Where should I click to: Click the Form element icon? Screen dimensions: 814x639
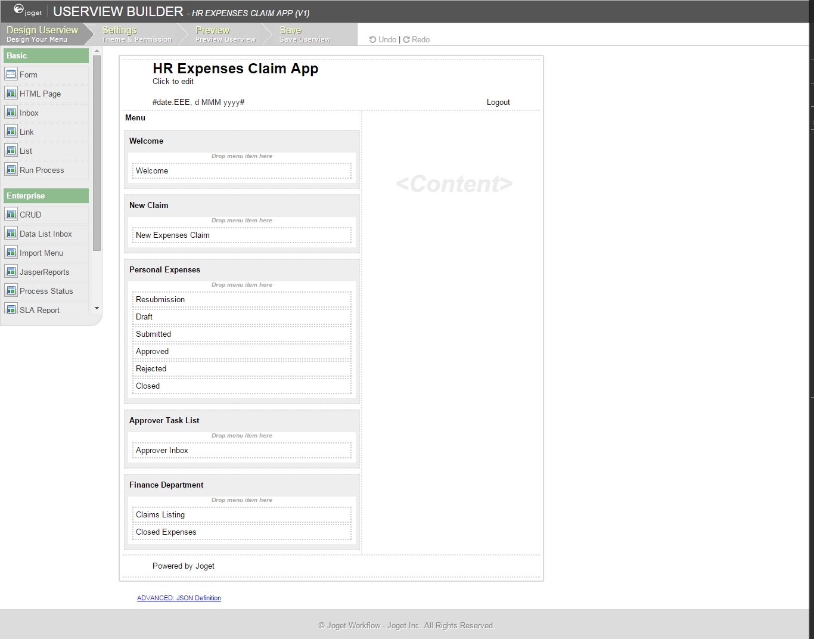(x=11, y=75)
